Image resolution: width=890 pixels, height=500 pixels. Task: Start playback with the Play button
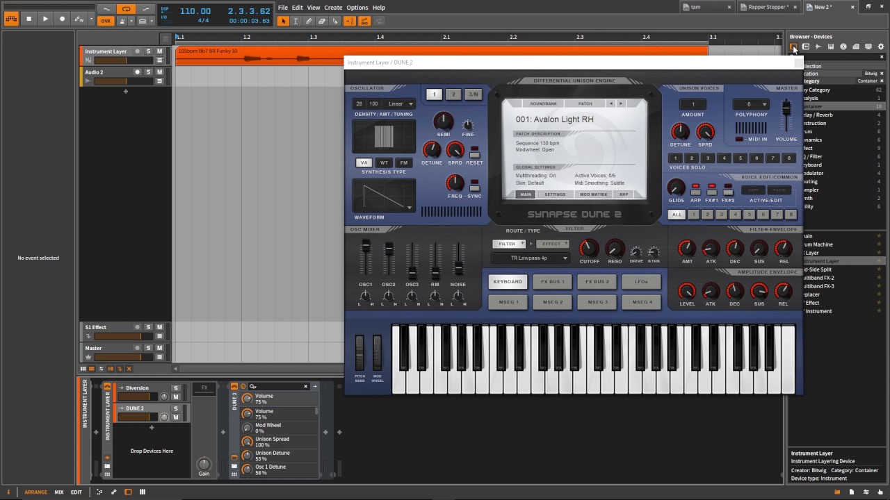(x=45, y=19)
